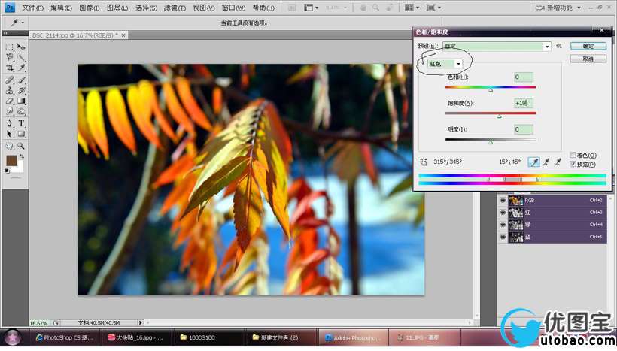
Task: Select the Move tool
Action: coord(21,47)
